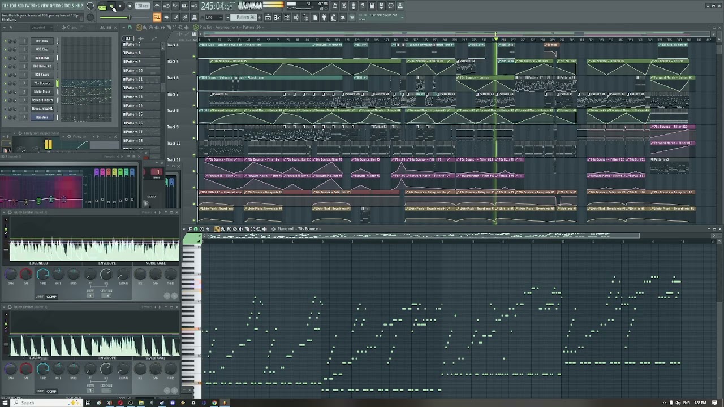Screen dimensions: 724x407
Task: Click the plus button beside Pattern 26
Action: tap(260, 18)
